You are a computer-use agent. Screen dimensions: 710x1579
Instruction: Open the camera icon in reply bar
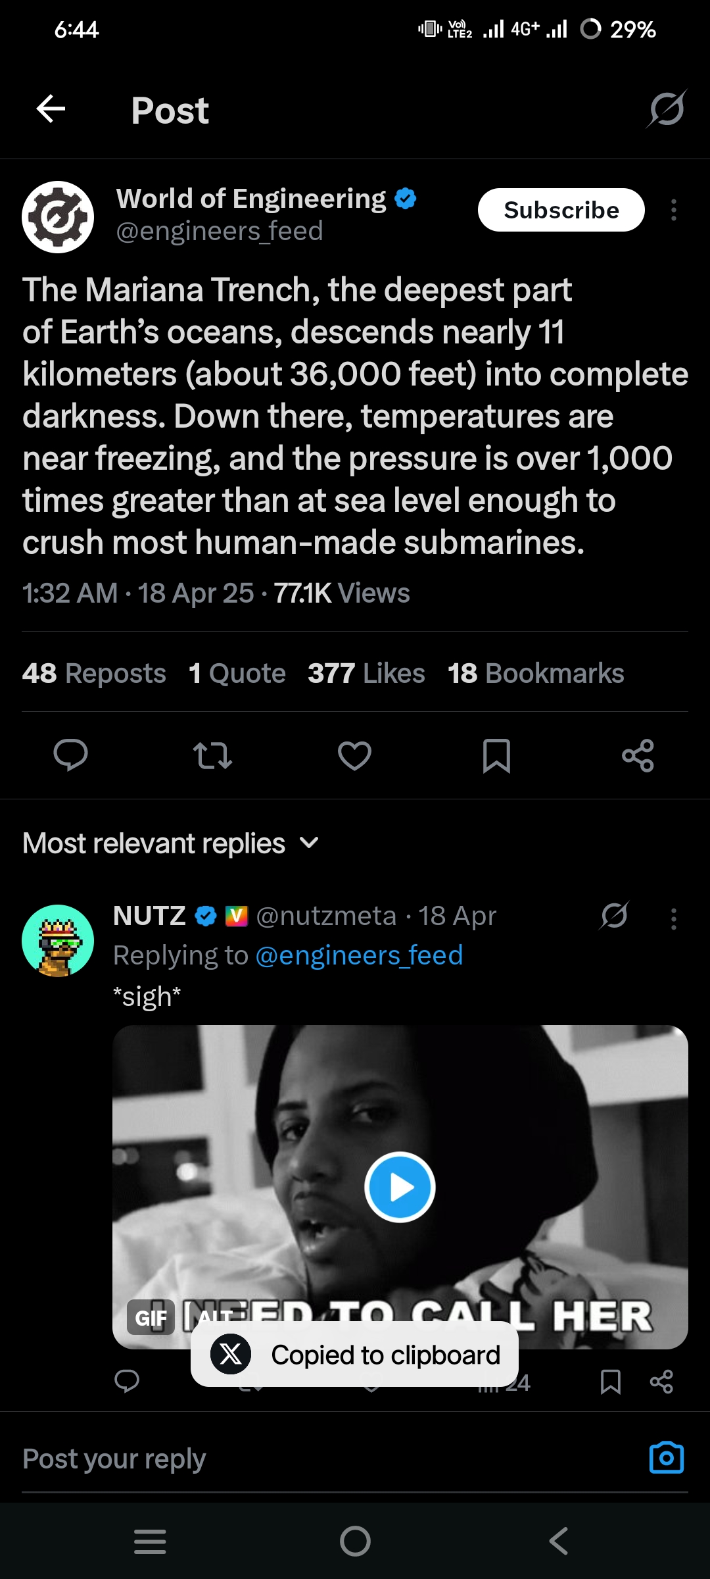[666, 1458]
